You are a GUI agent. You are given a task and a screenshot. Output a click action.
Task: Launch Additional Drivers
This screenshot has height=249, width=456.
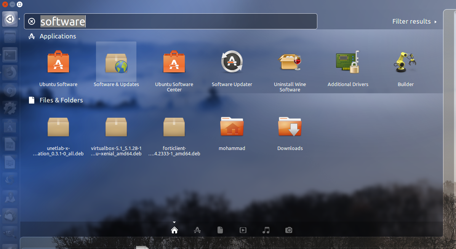point(348,63)
